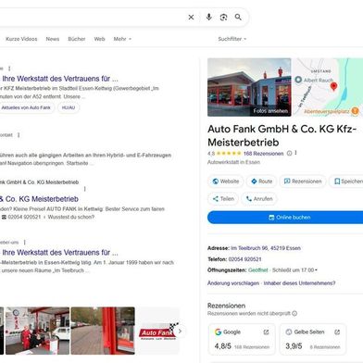Switch to the Web tab
Screen dimensions: 363x363
tap(99, 39)
